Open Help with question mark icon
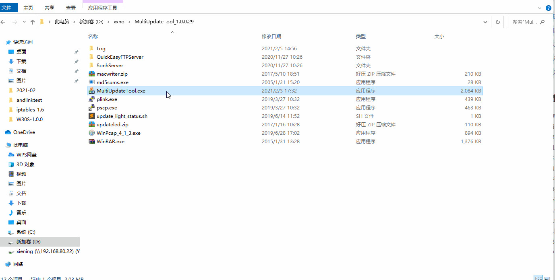555x280 pixels. tap(549, 8)
